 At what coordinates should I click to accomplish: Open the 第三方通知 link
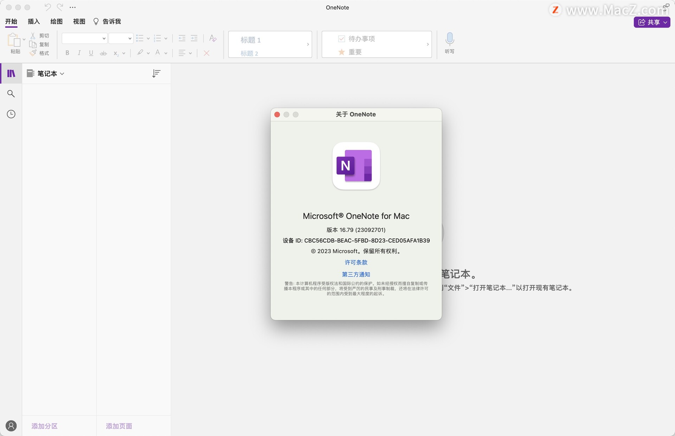tap(356, 274)
